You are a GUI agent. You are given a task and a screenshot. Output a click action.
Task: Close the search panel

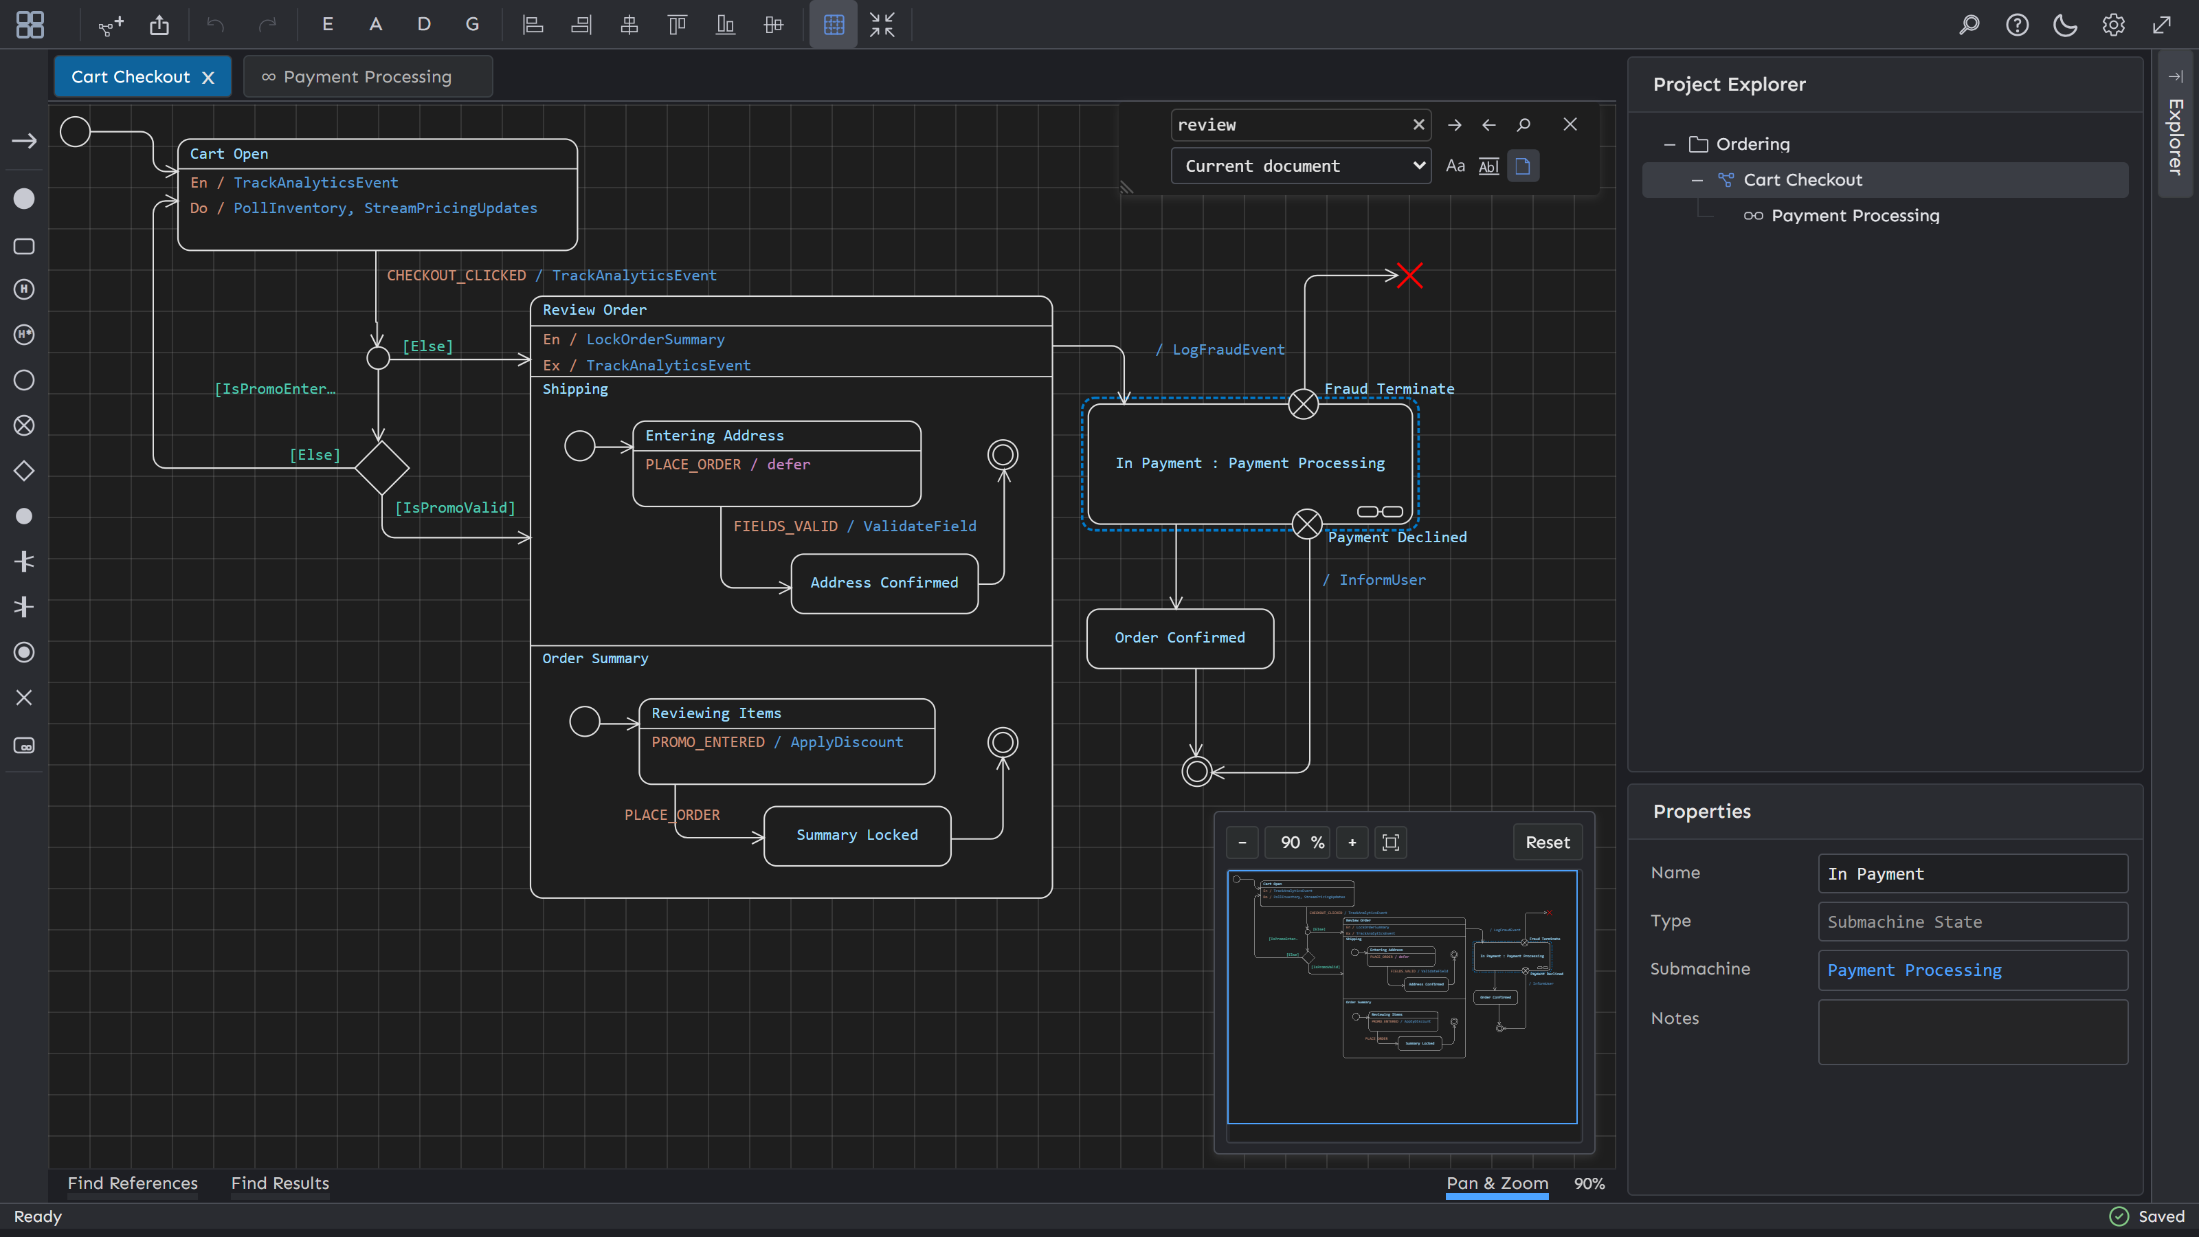(1570, 124)
